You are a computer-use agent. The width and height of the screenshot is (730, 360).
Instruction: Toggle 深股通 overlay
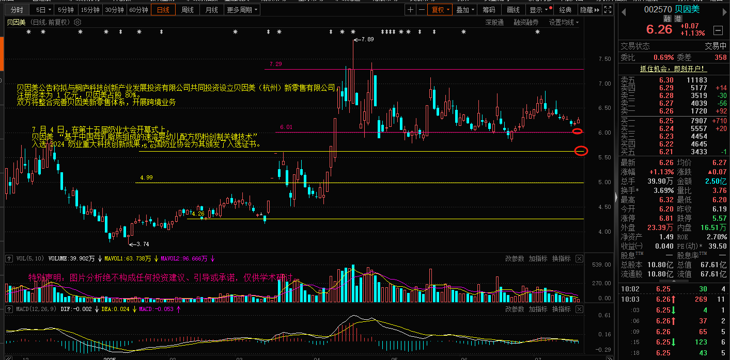point(494,23)
